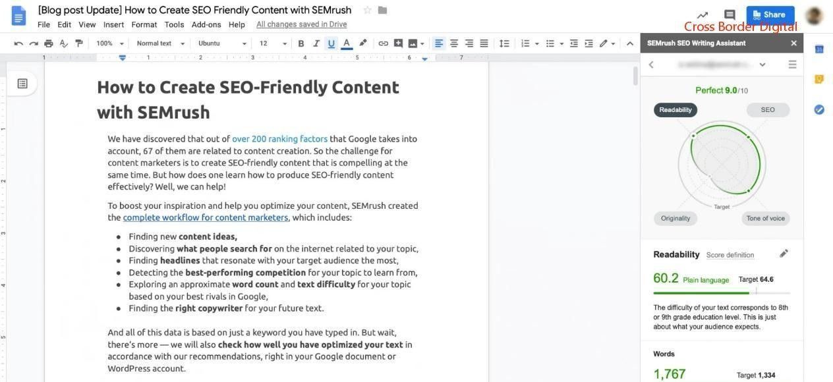Select the Paint format tool
Viewport: 833px width, 382px height.
(79, 43)
